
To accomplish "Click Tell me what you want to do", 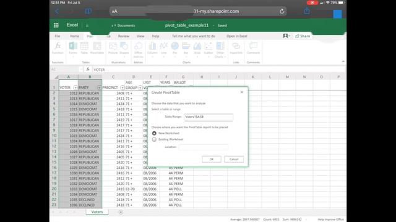I will pos(194,36).
